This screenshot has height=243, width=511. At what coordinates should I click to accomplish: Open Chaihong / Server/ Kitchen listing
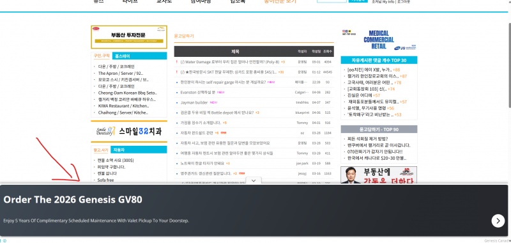pyautogui.click(x=123, y=113)
